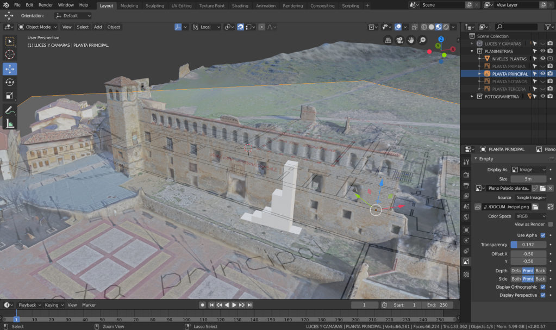Reload the image with refresh icon
This screenshot has width=556, height=330.
550,207
